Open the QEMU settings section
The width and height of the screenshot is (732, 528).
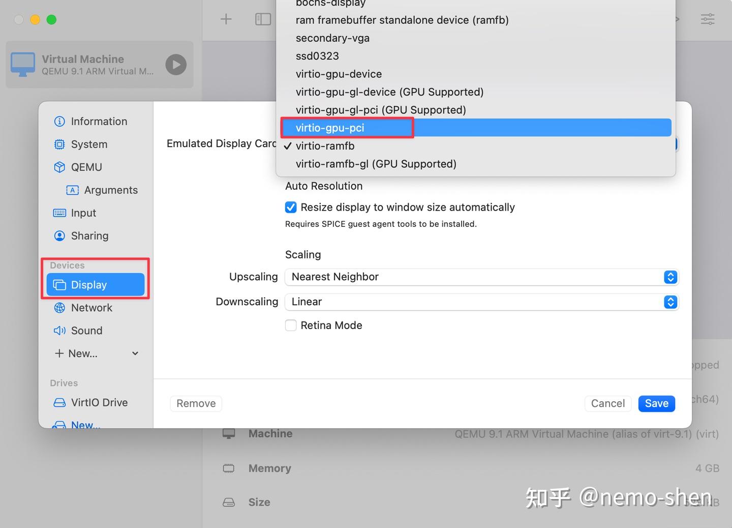(85, 167)
